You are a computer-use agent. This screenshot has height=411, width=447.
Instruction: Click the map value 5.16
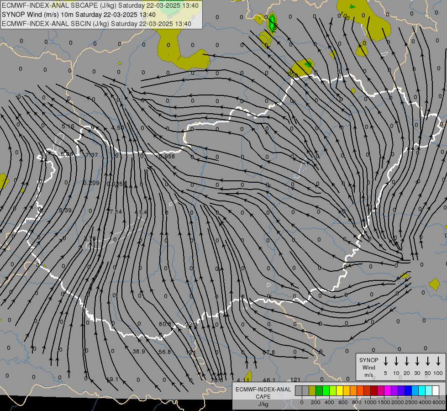click(68, 126)
